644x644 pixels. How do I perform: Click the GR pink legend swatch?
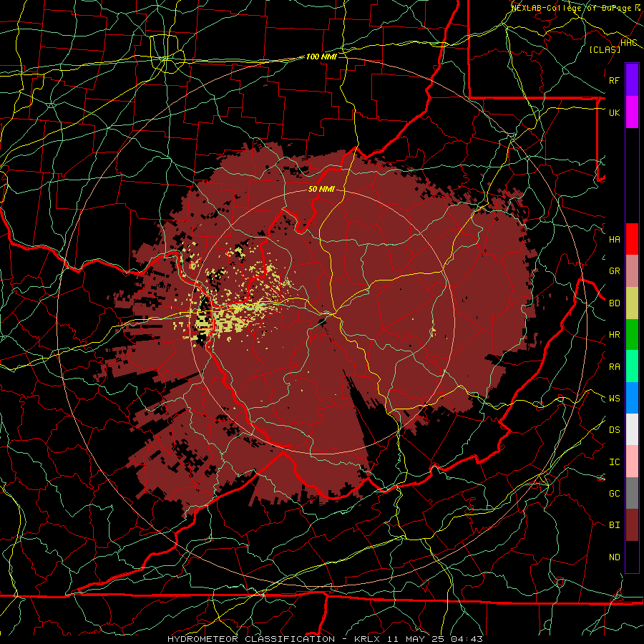coord(632,271)
